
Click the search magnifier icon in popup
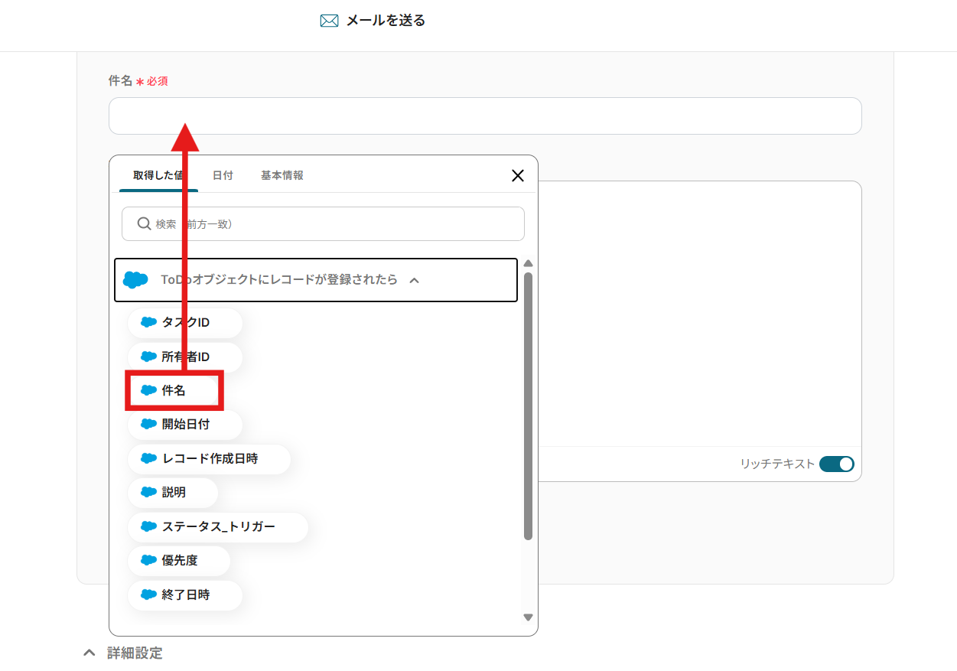pyautogui.click(x=143, y=224)
